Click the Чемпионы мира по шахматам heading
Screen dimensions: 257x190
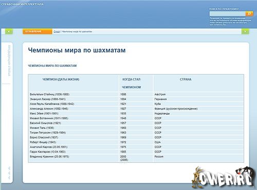[77, 50]
